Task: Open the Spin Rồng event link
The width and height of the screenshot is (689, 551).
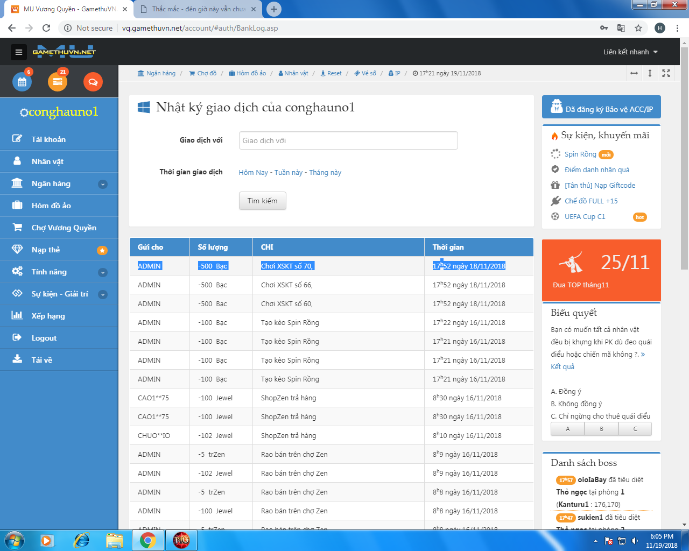Action: [580, 154]
